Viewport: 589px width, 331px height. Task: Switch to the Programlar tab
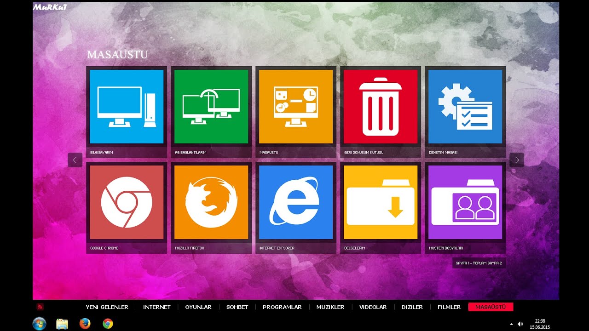click(282, 307)
